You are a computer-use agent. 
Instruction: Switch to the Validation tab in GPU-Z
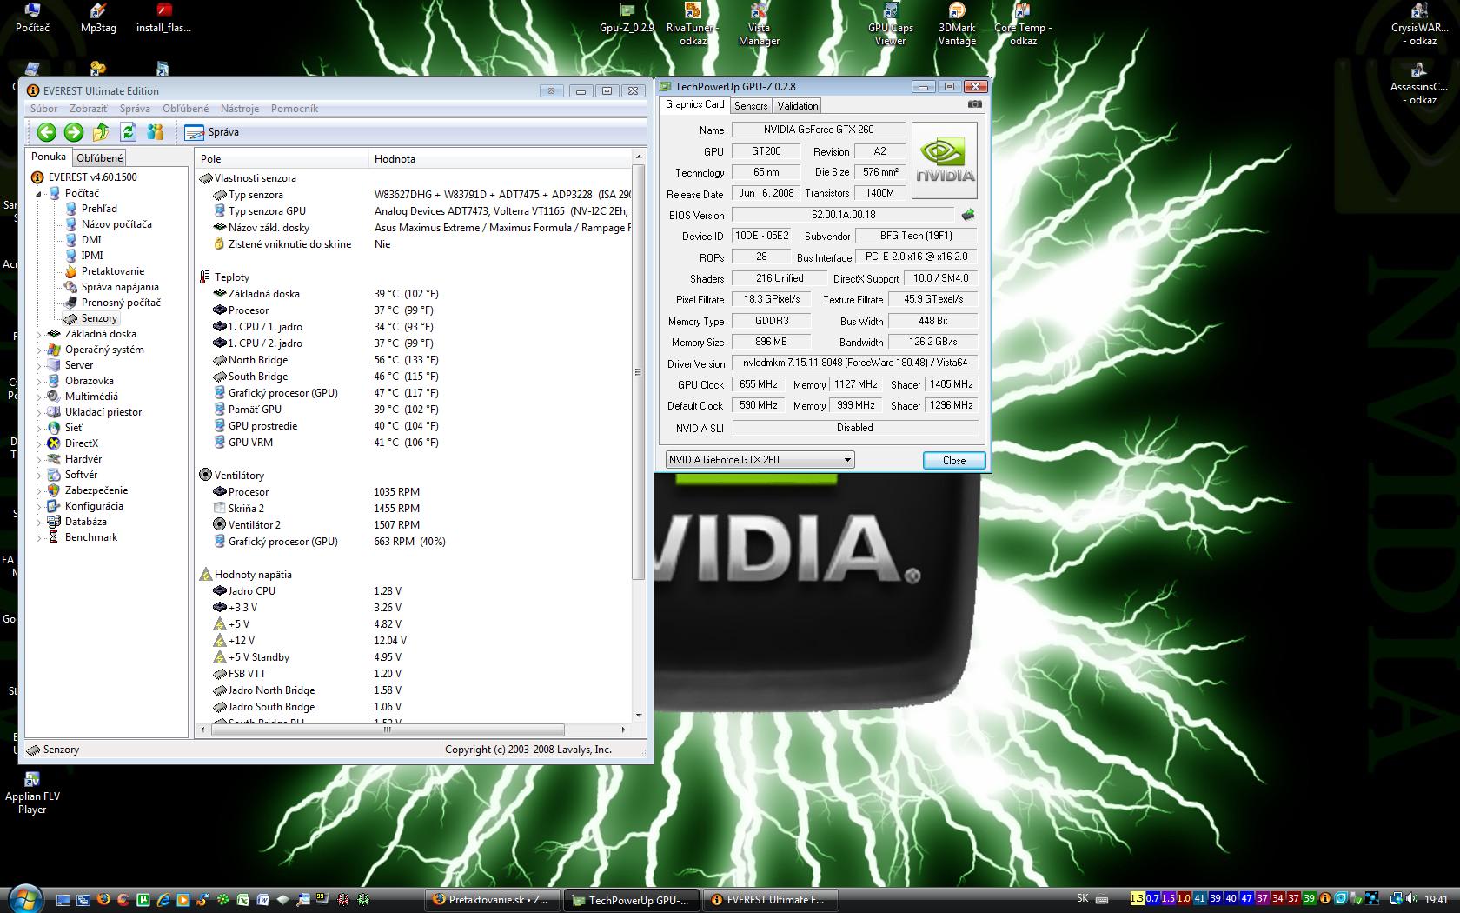pyautogui.click(x=798, y=106)
